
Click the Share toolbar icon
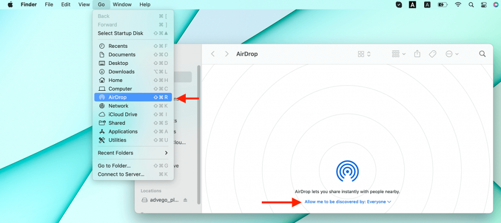(417, 54)
